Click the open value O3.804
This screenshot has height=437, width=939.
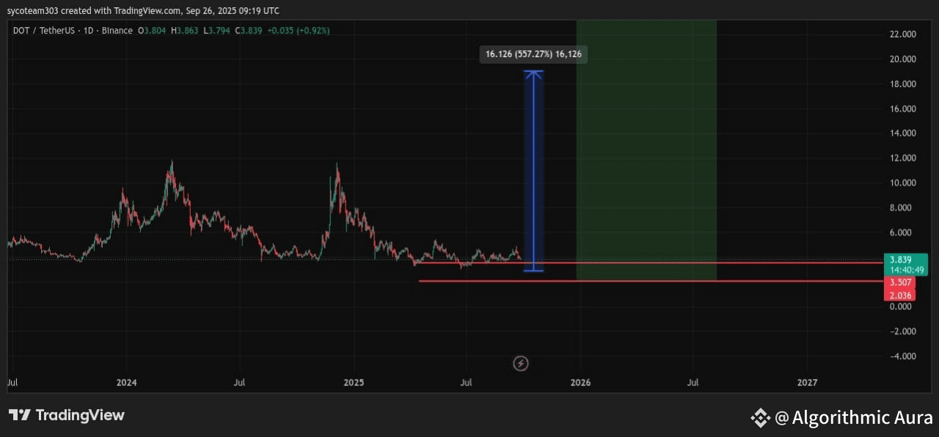pyautogui.click(x=152, y=31)
